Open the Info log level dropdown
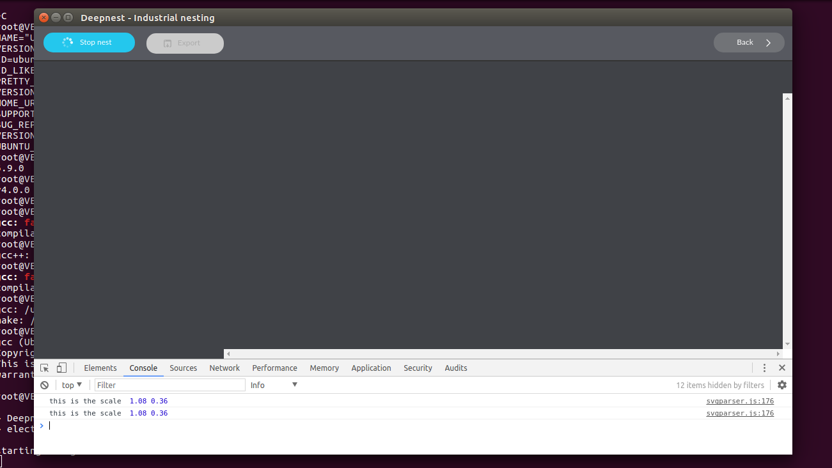Screen dimensions: 832x468 tap(274, 385)
